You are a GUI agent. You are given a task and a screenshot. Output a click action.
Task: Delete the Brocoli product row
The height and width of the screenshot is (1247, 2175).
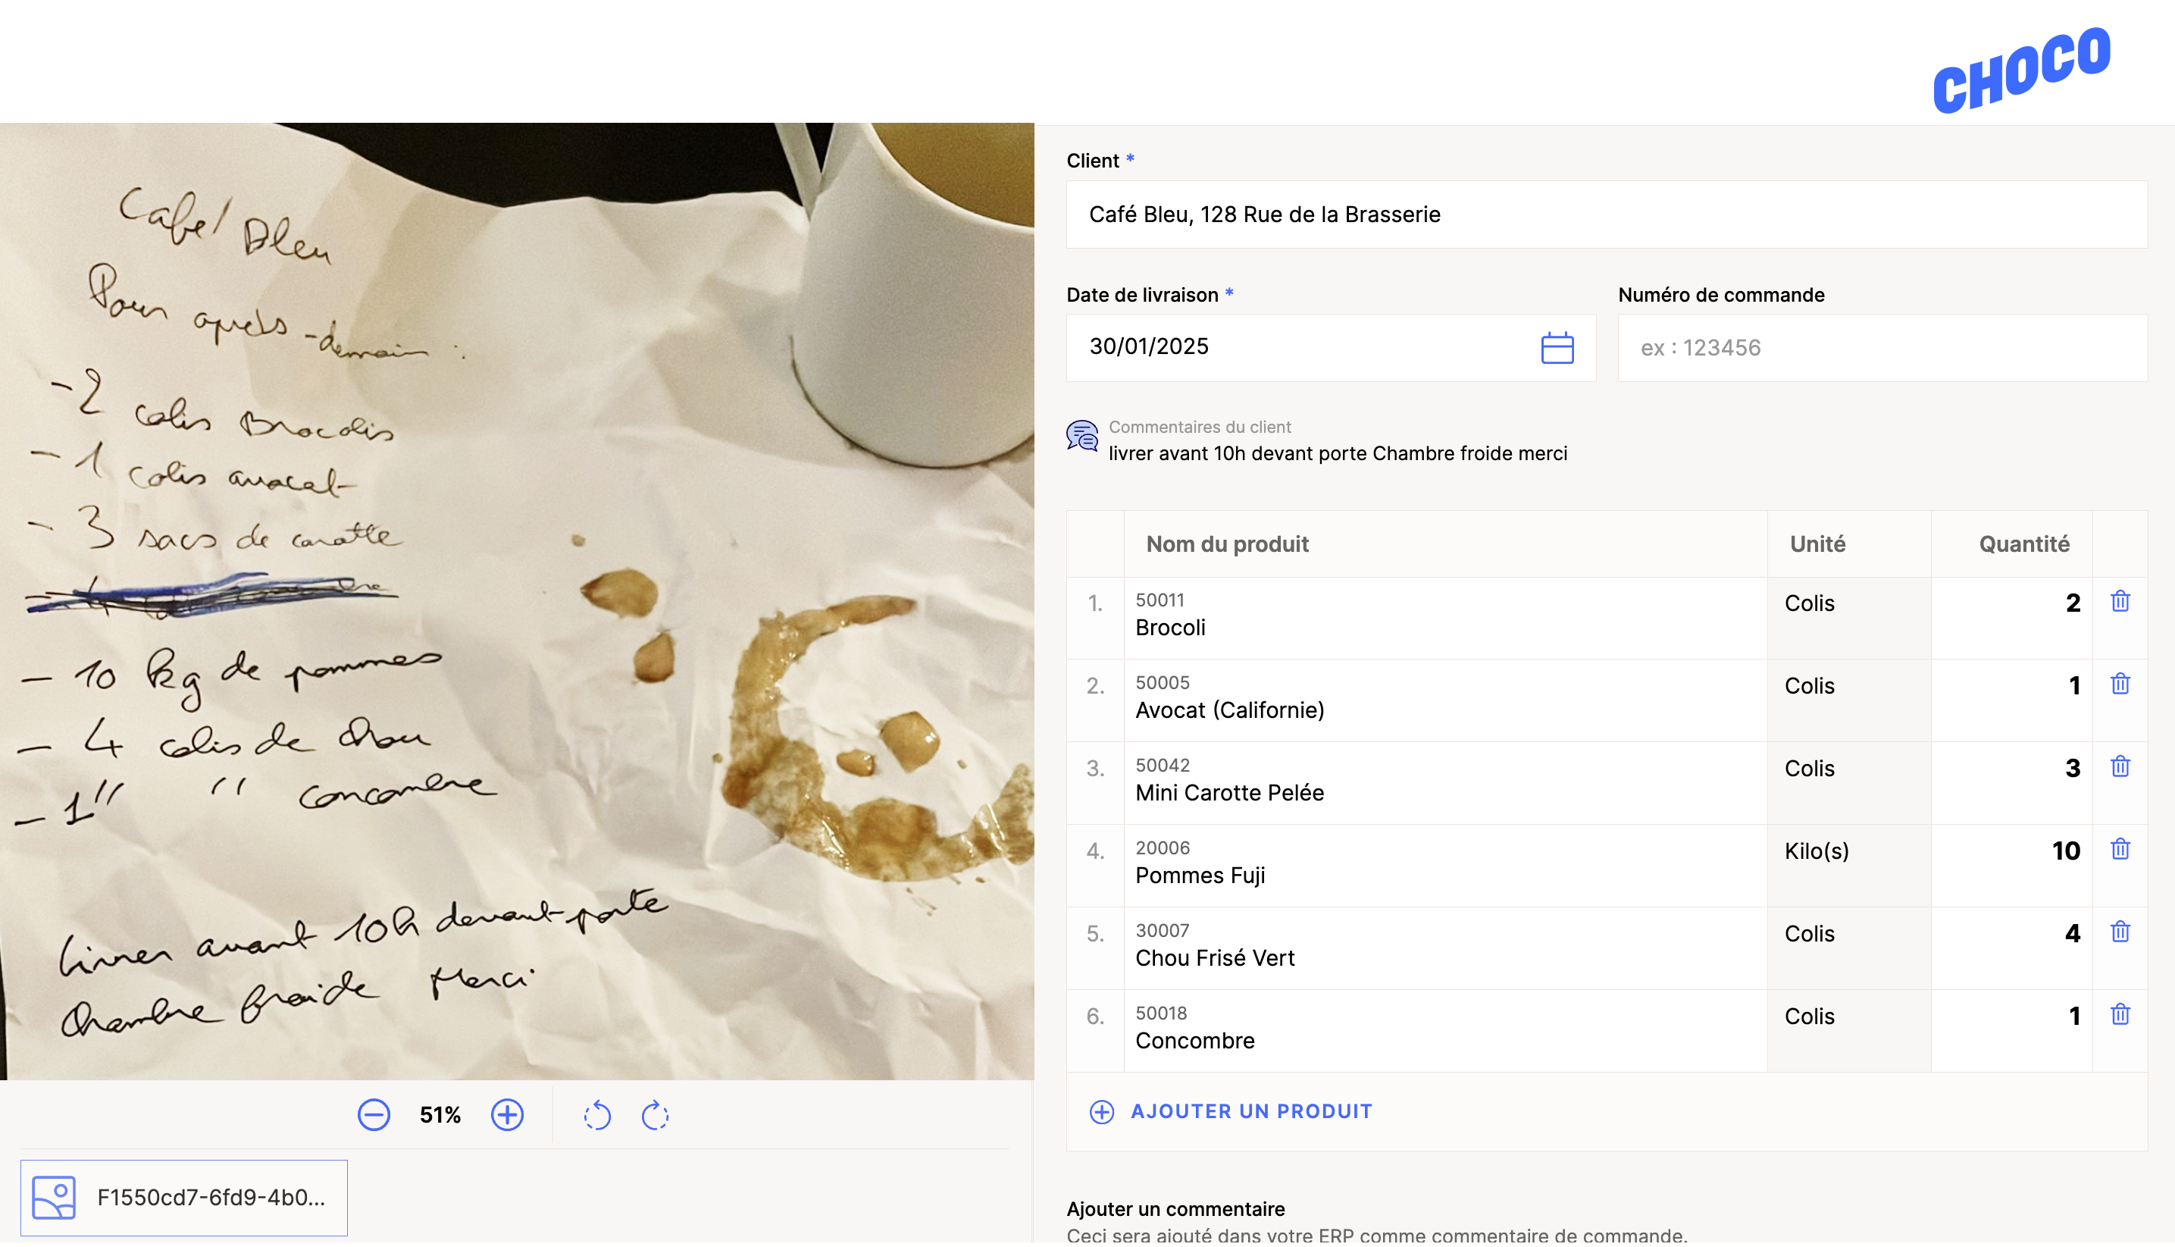click(x=2120, y=601)
